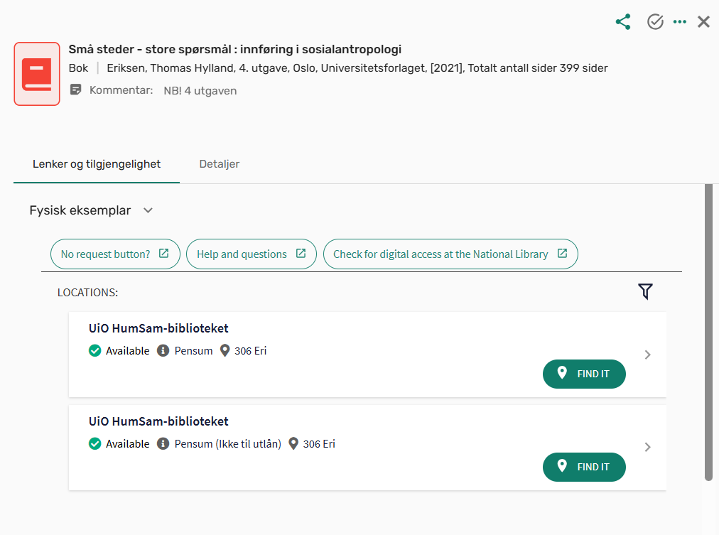Check for digital access at the National Library
The width and height of the screenshot is (719, 535).
coord(450,254)
